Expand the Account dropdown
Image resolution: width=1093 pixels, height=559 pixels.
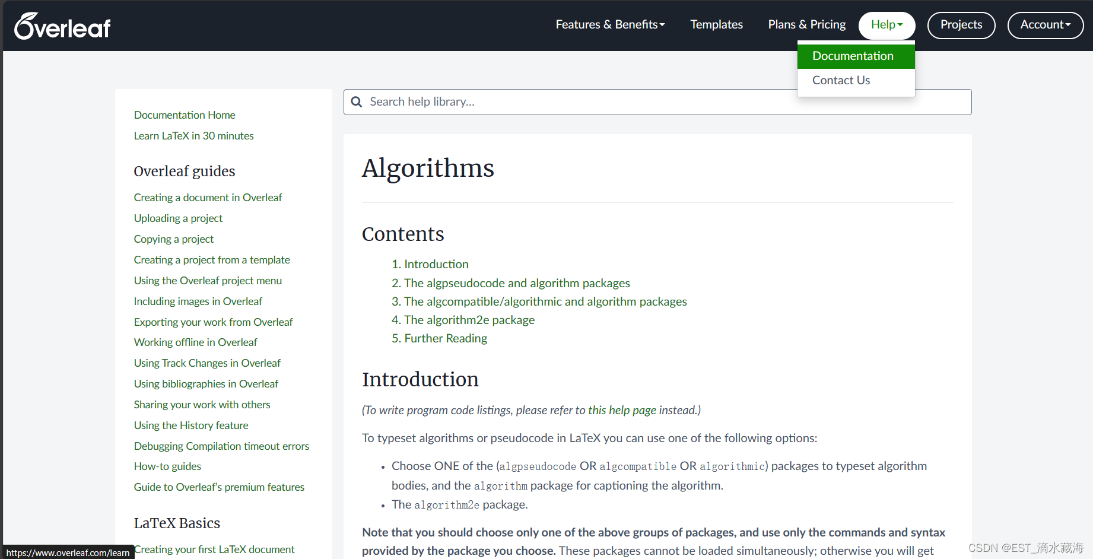pos(1045,25)
